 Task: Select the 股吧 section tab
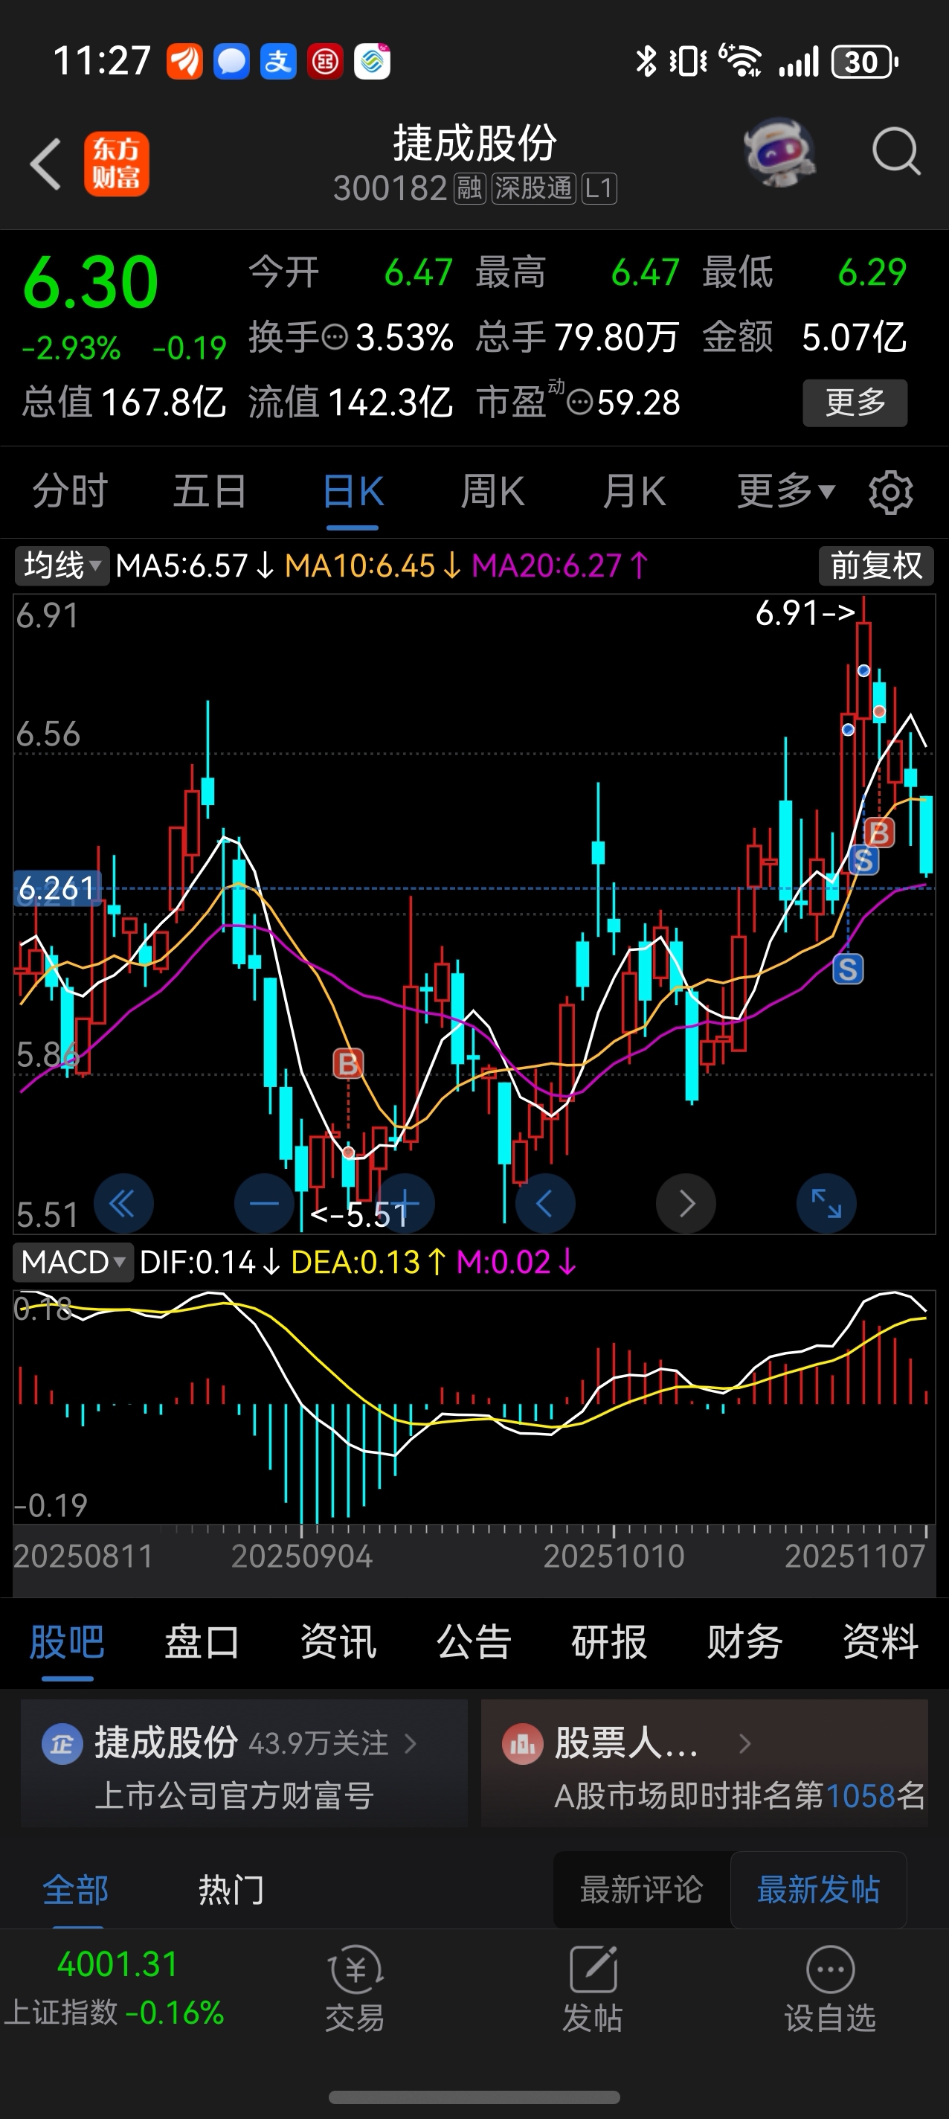[67, 1643]
